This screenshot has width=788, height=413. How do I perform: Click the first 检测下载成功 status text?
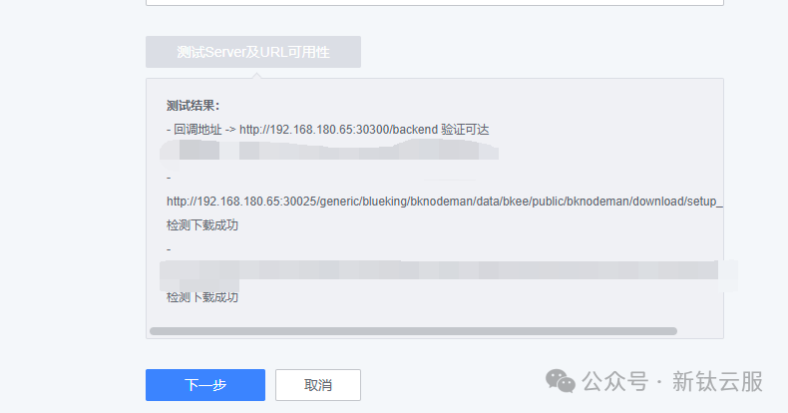tap(202, 225)
